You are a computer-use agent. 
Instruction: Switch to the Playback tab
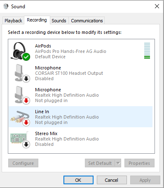(13, 21)
